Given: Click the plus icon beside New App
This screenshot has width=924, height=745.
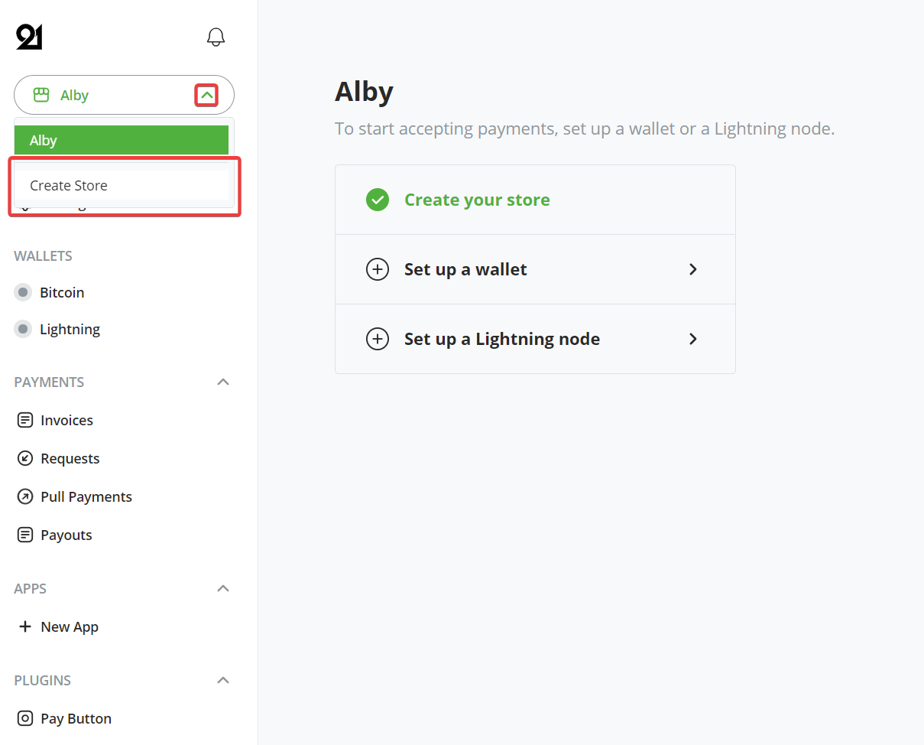Looking at the screenshot, I should (25, 626).
